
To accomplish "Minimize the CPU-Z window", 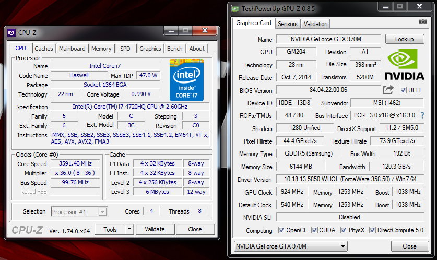I will point(171,31).
